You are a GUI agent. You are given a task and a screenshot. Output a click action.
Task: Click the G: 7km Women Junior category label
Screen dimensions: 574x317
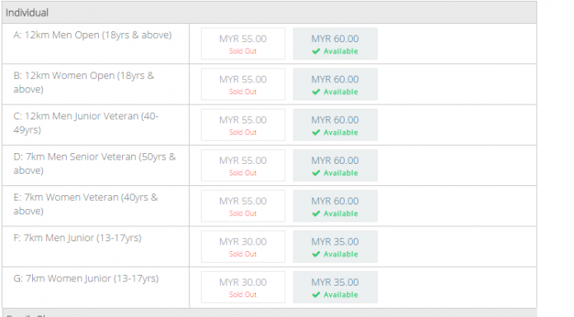click(86, 278)
